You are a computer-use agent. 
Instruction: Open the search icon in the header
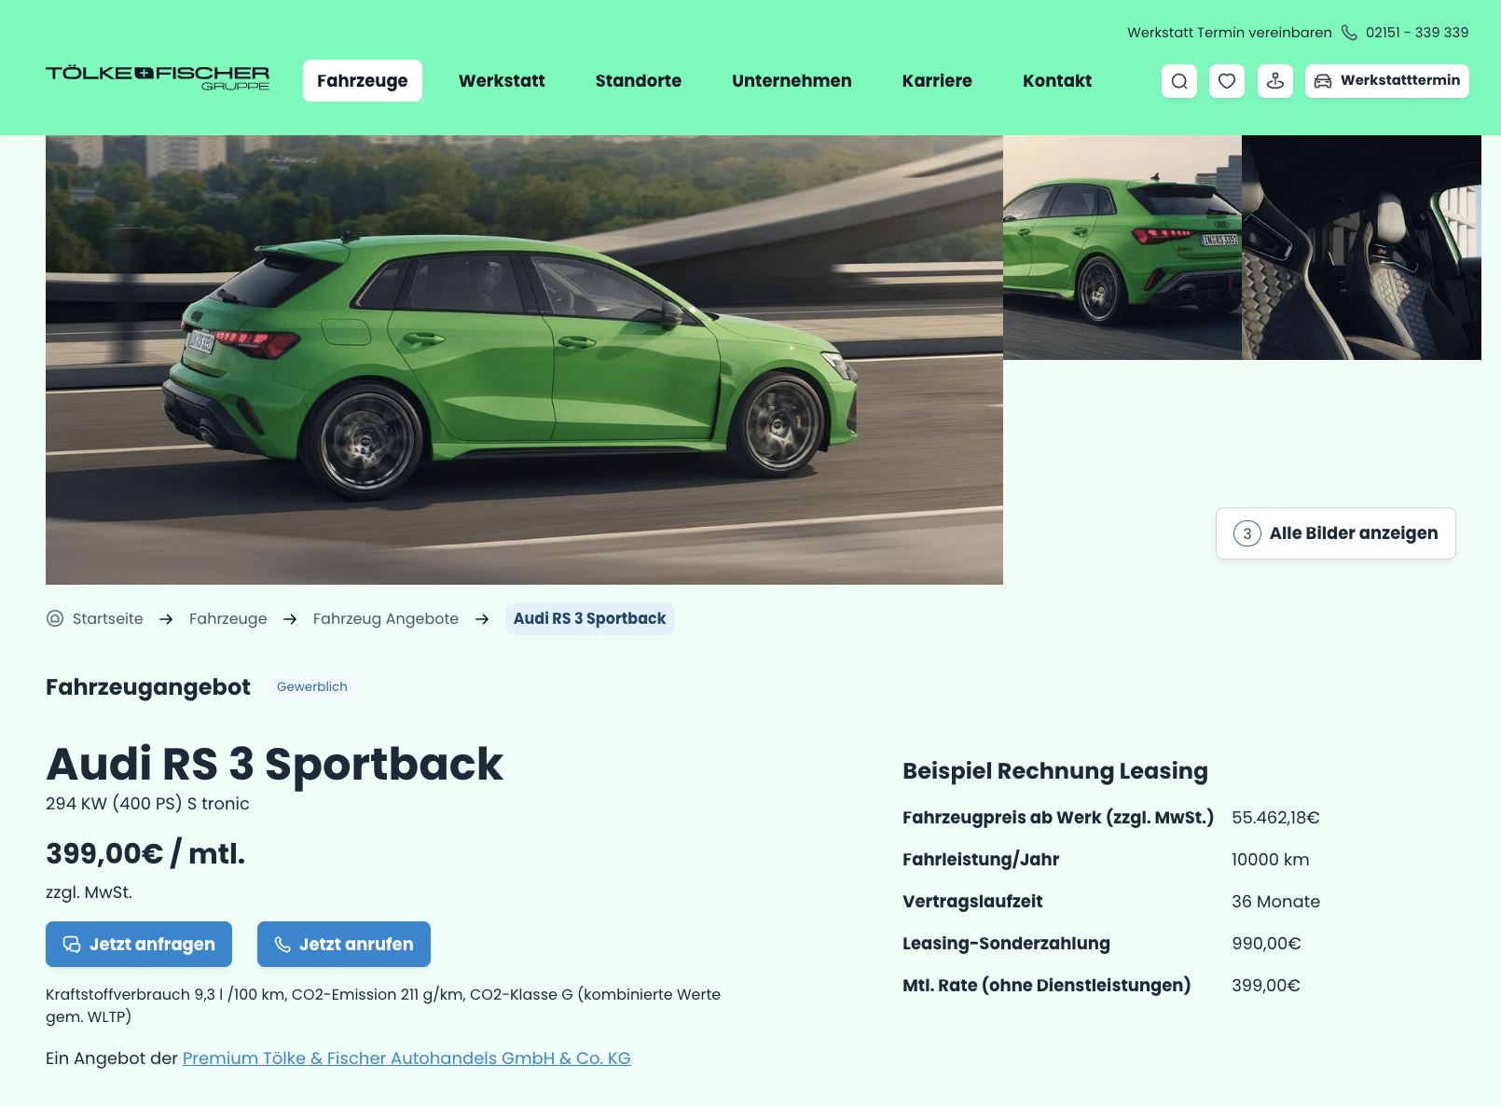pyautogui.click(x=1179, y=81)
